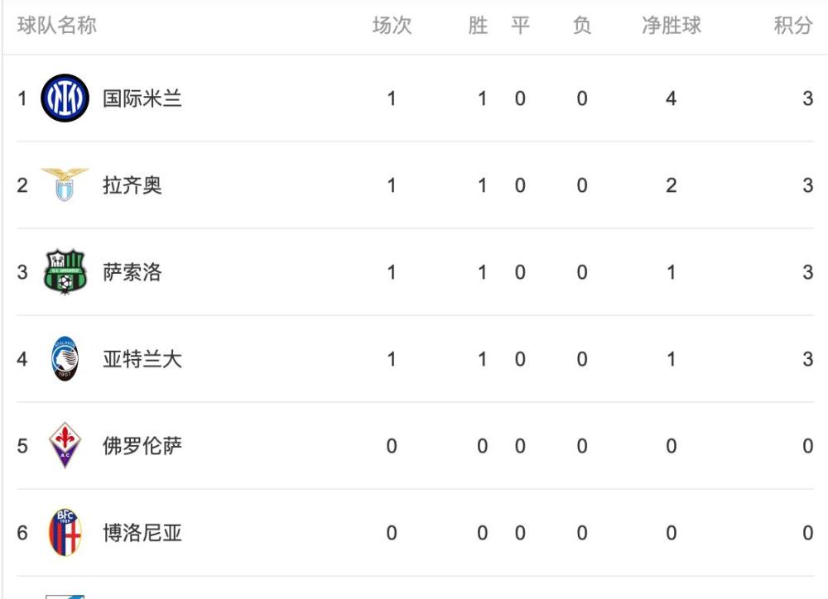Select team name 萨索洛
The width and height of the screenshot is (828, 599).
pyautogui.click(x=132, y=272)
